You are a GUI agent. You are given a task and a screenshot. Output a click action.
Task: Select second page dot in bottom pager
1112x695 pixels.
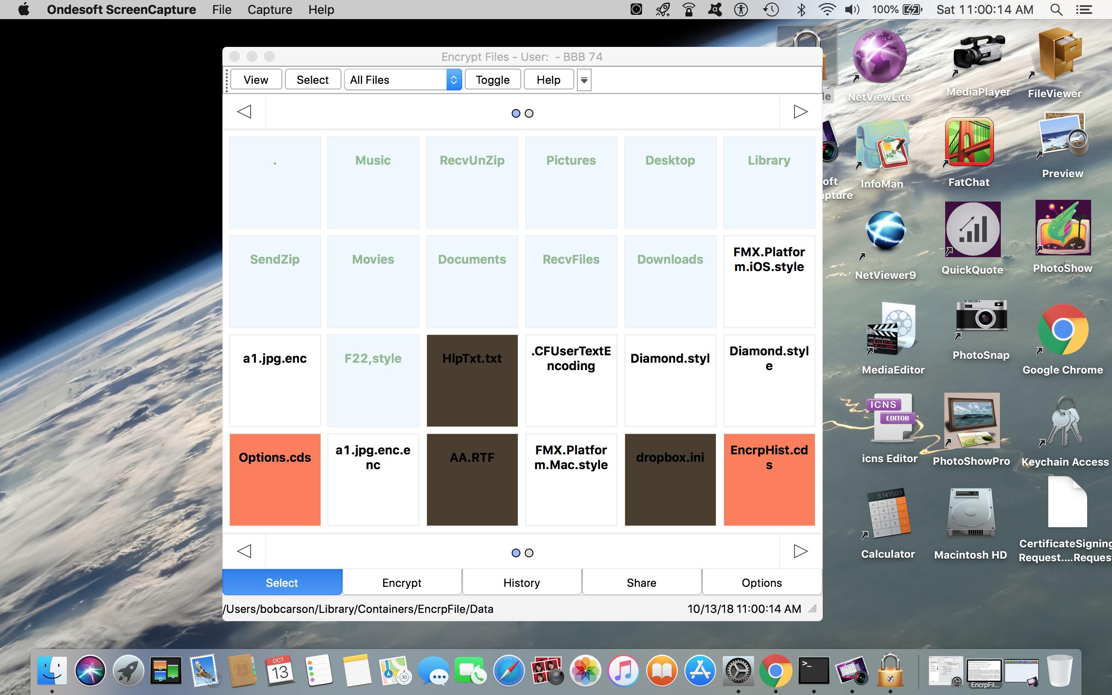click(x=529, y=553)
